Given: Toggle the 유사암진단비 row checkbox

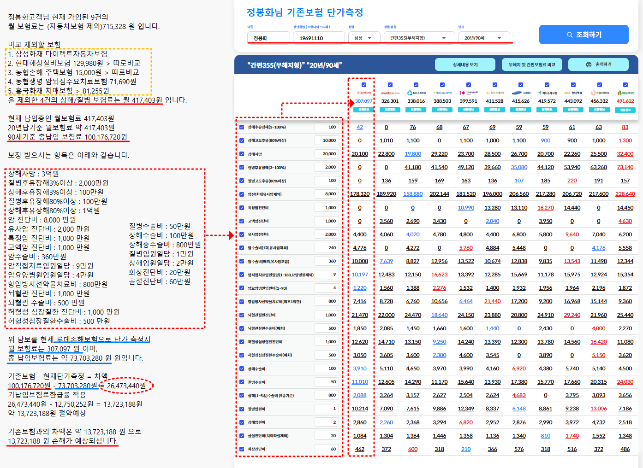Looking at the screenshot, I should click(x=242, y=234).
